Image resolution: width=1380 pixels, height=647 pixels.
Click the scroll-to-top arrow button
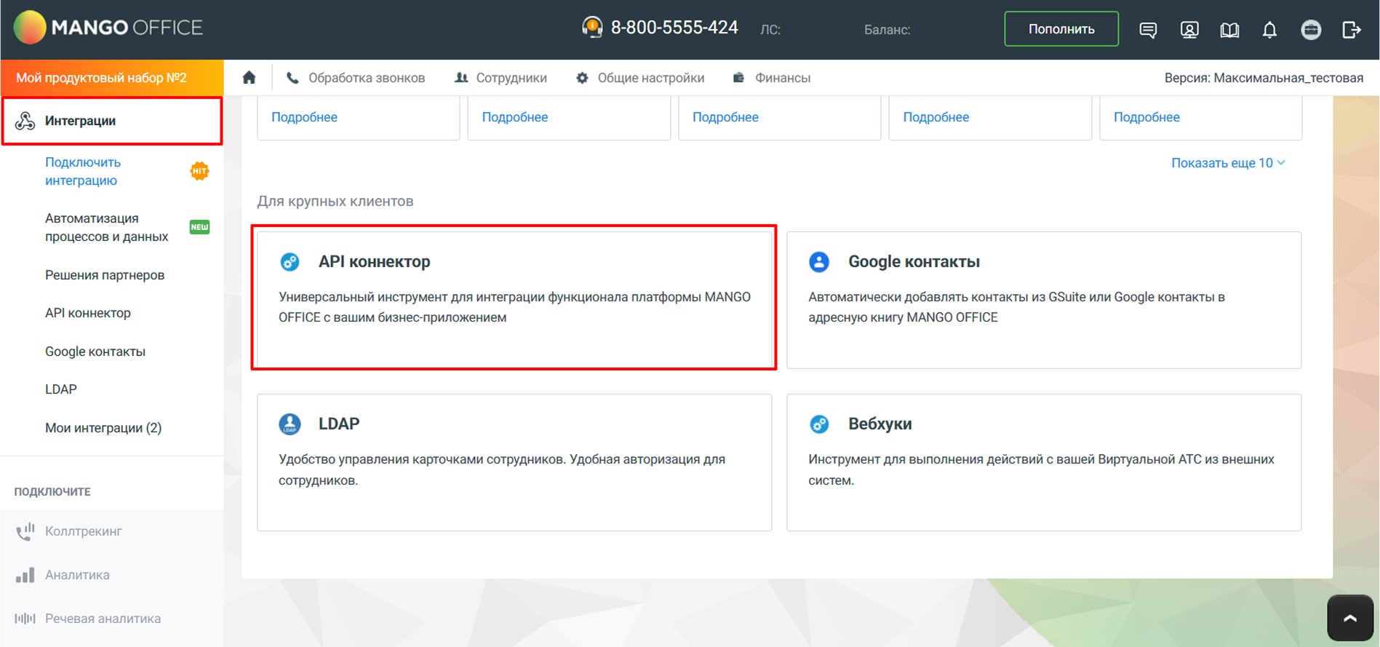coord(1349,618)
